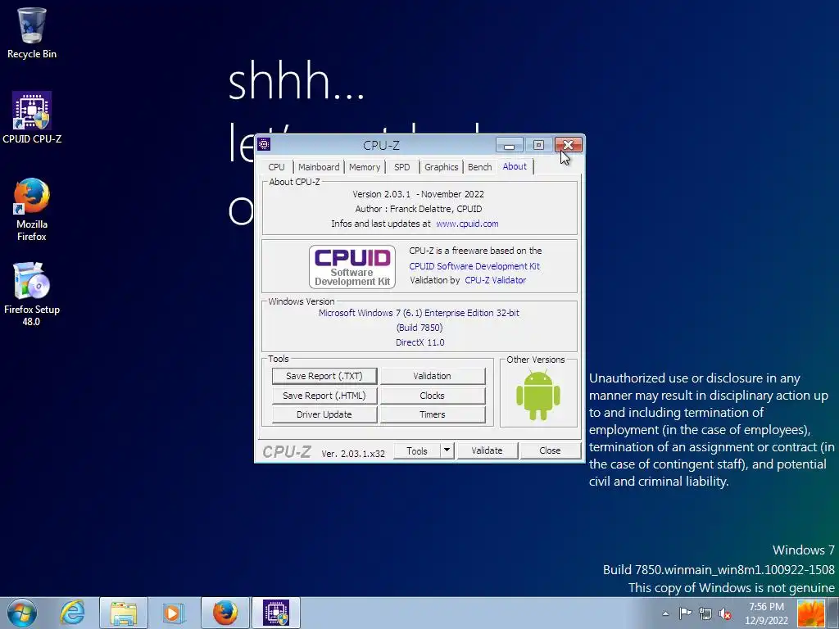This screenshot has height=629, width=839.
Task: Launch Internet Explorer from the taskbar
Action: [x=72, y=613]
